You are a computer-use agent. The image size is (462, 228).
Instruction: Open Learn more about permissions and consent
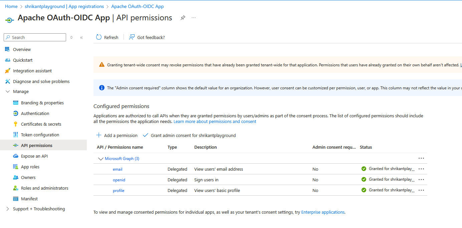click(x=215, y=122)
